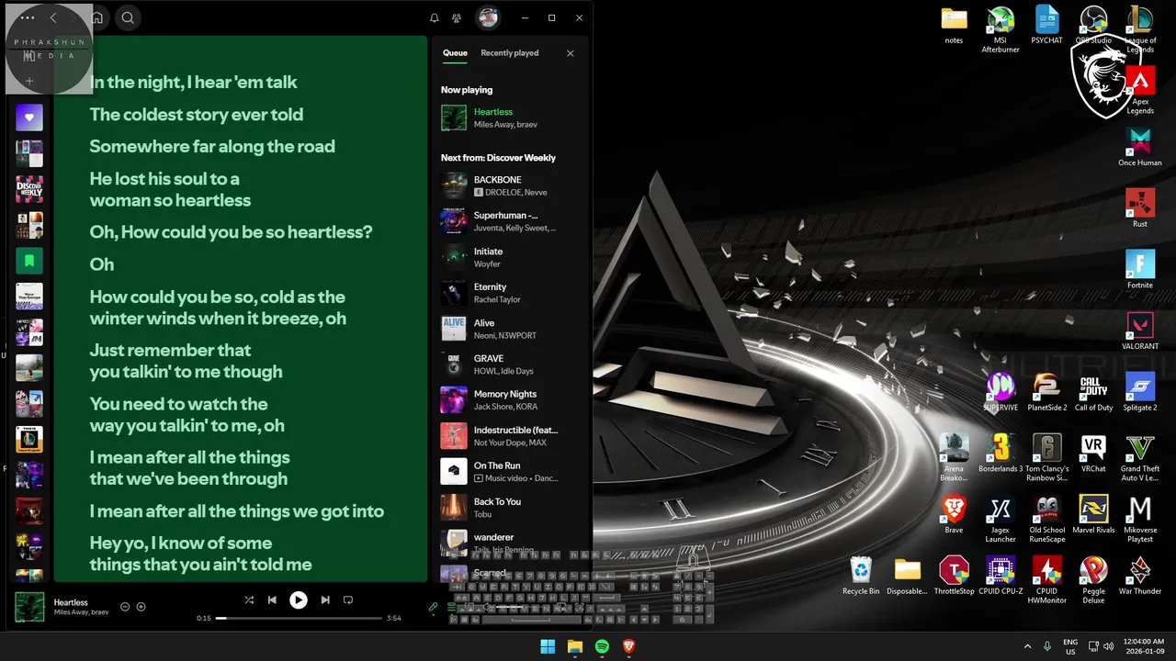Toggle repeat mode
The width and height of the screenshot is (1176, 661).
[348, 599]
